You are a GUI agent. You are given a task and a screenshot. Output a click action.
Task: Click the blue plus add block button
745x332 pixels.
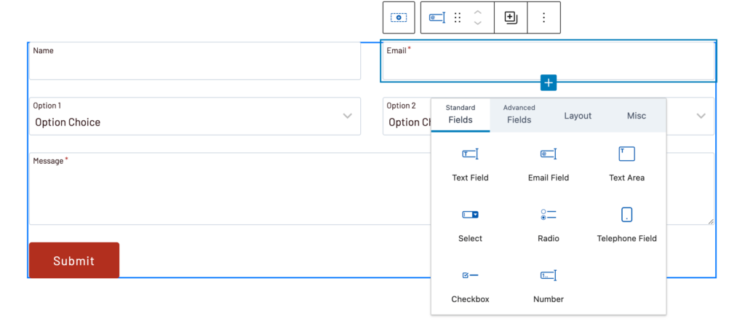tap(549, 83)
